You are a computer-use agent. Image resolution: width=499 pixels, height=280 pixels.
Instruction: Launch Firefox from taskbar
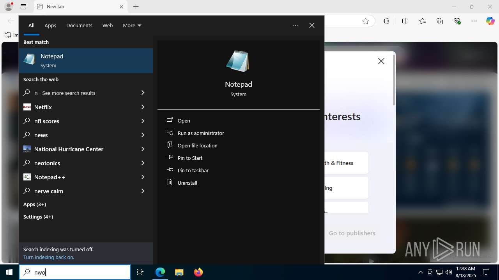point(198,272)
